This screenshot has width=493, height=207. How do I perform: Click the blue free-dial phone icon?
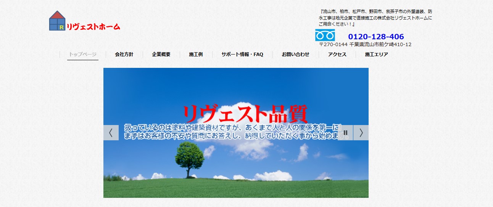325,35
